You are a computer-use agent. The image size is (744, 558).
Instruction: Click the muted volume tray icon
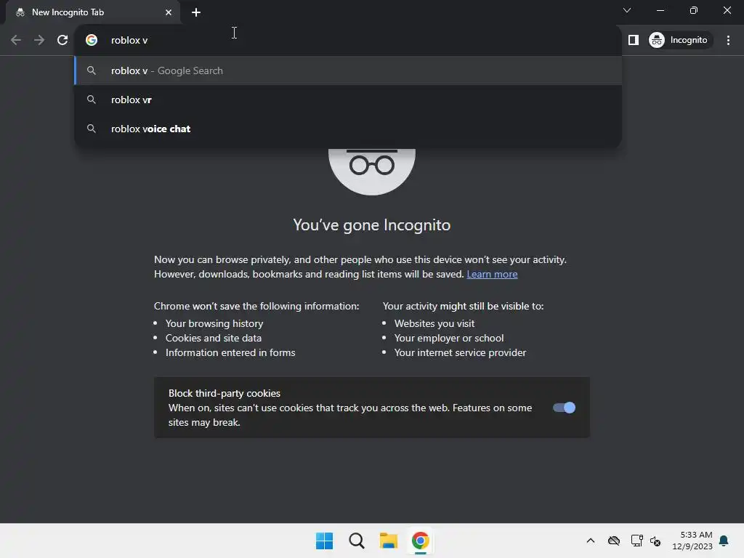coord(656,541)
